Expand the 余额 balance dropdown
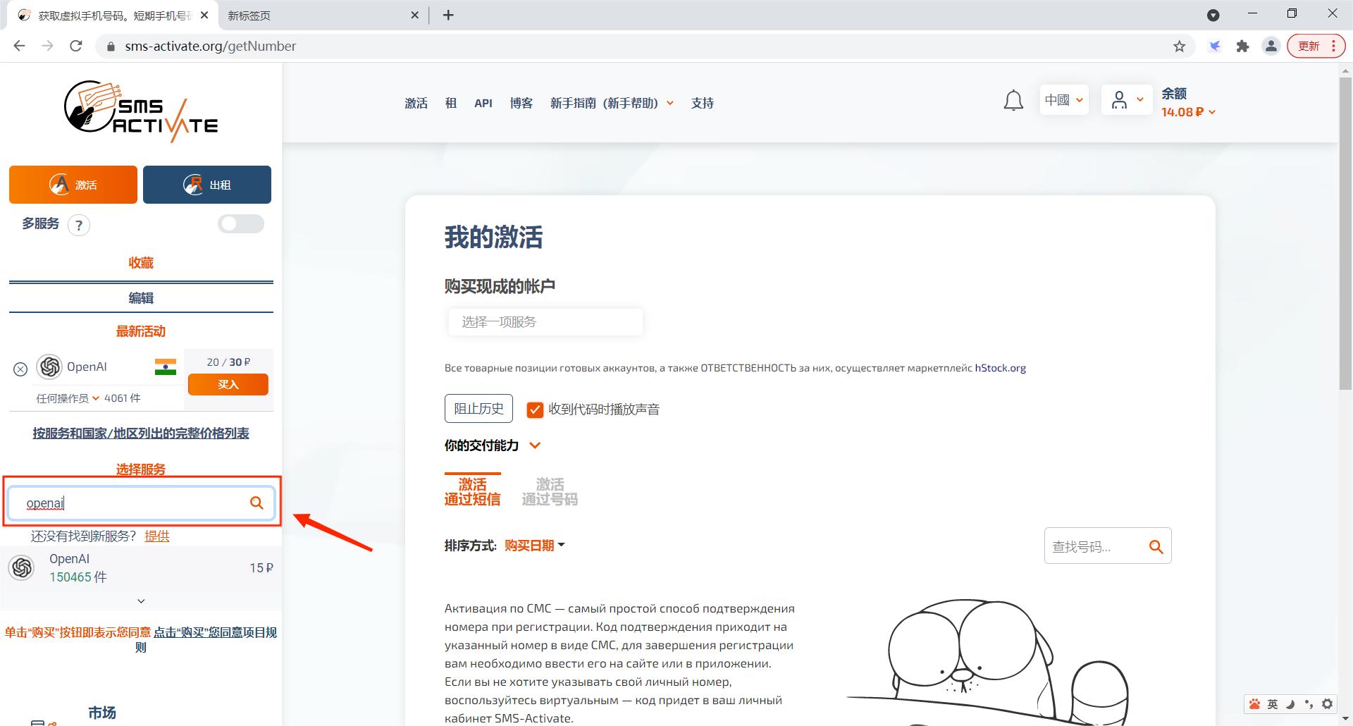1353x726 pixels. [1189, 112]
